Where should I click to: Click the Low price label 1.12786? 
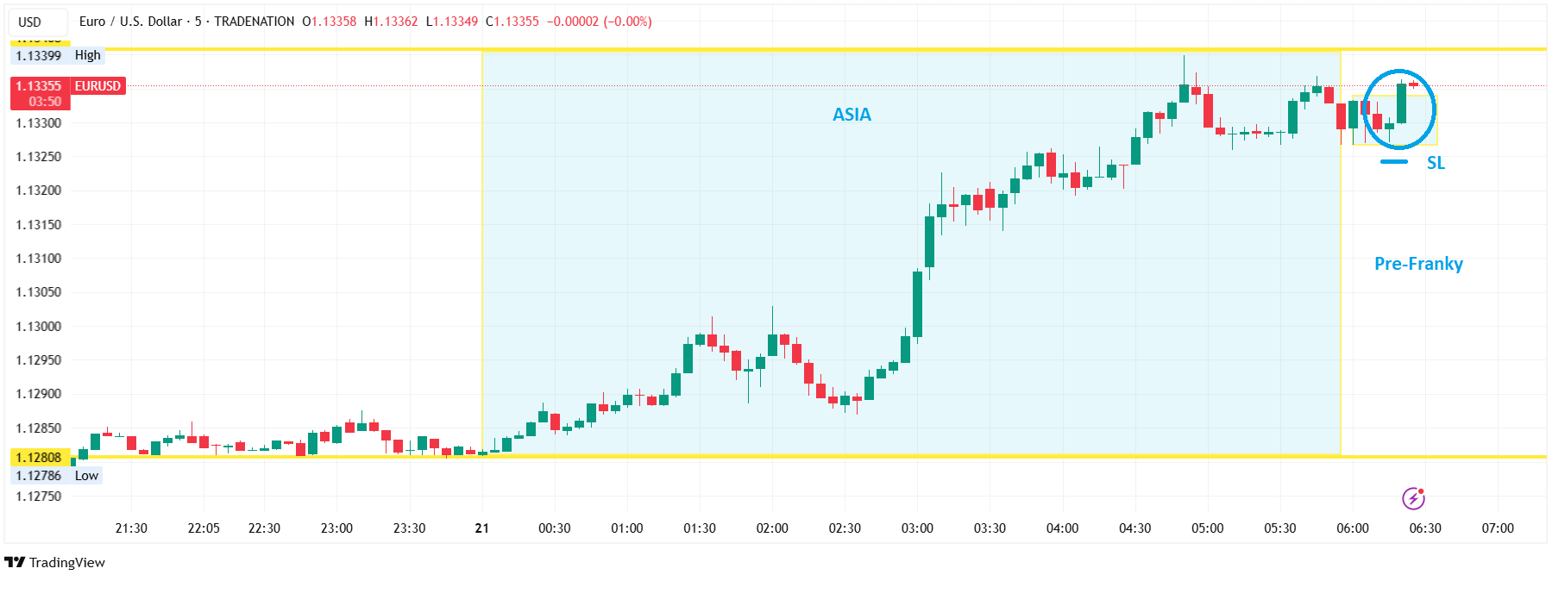[40, 476]
